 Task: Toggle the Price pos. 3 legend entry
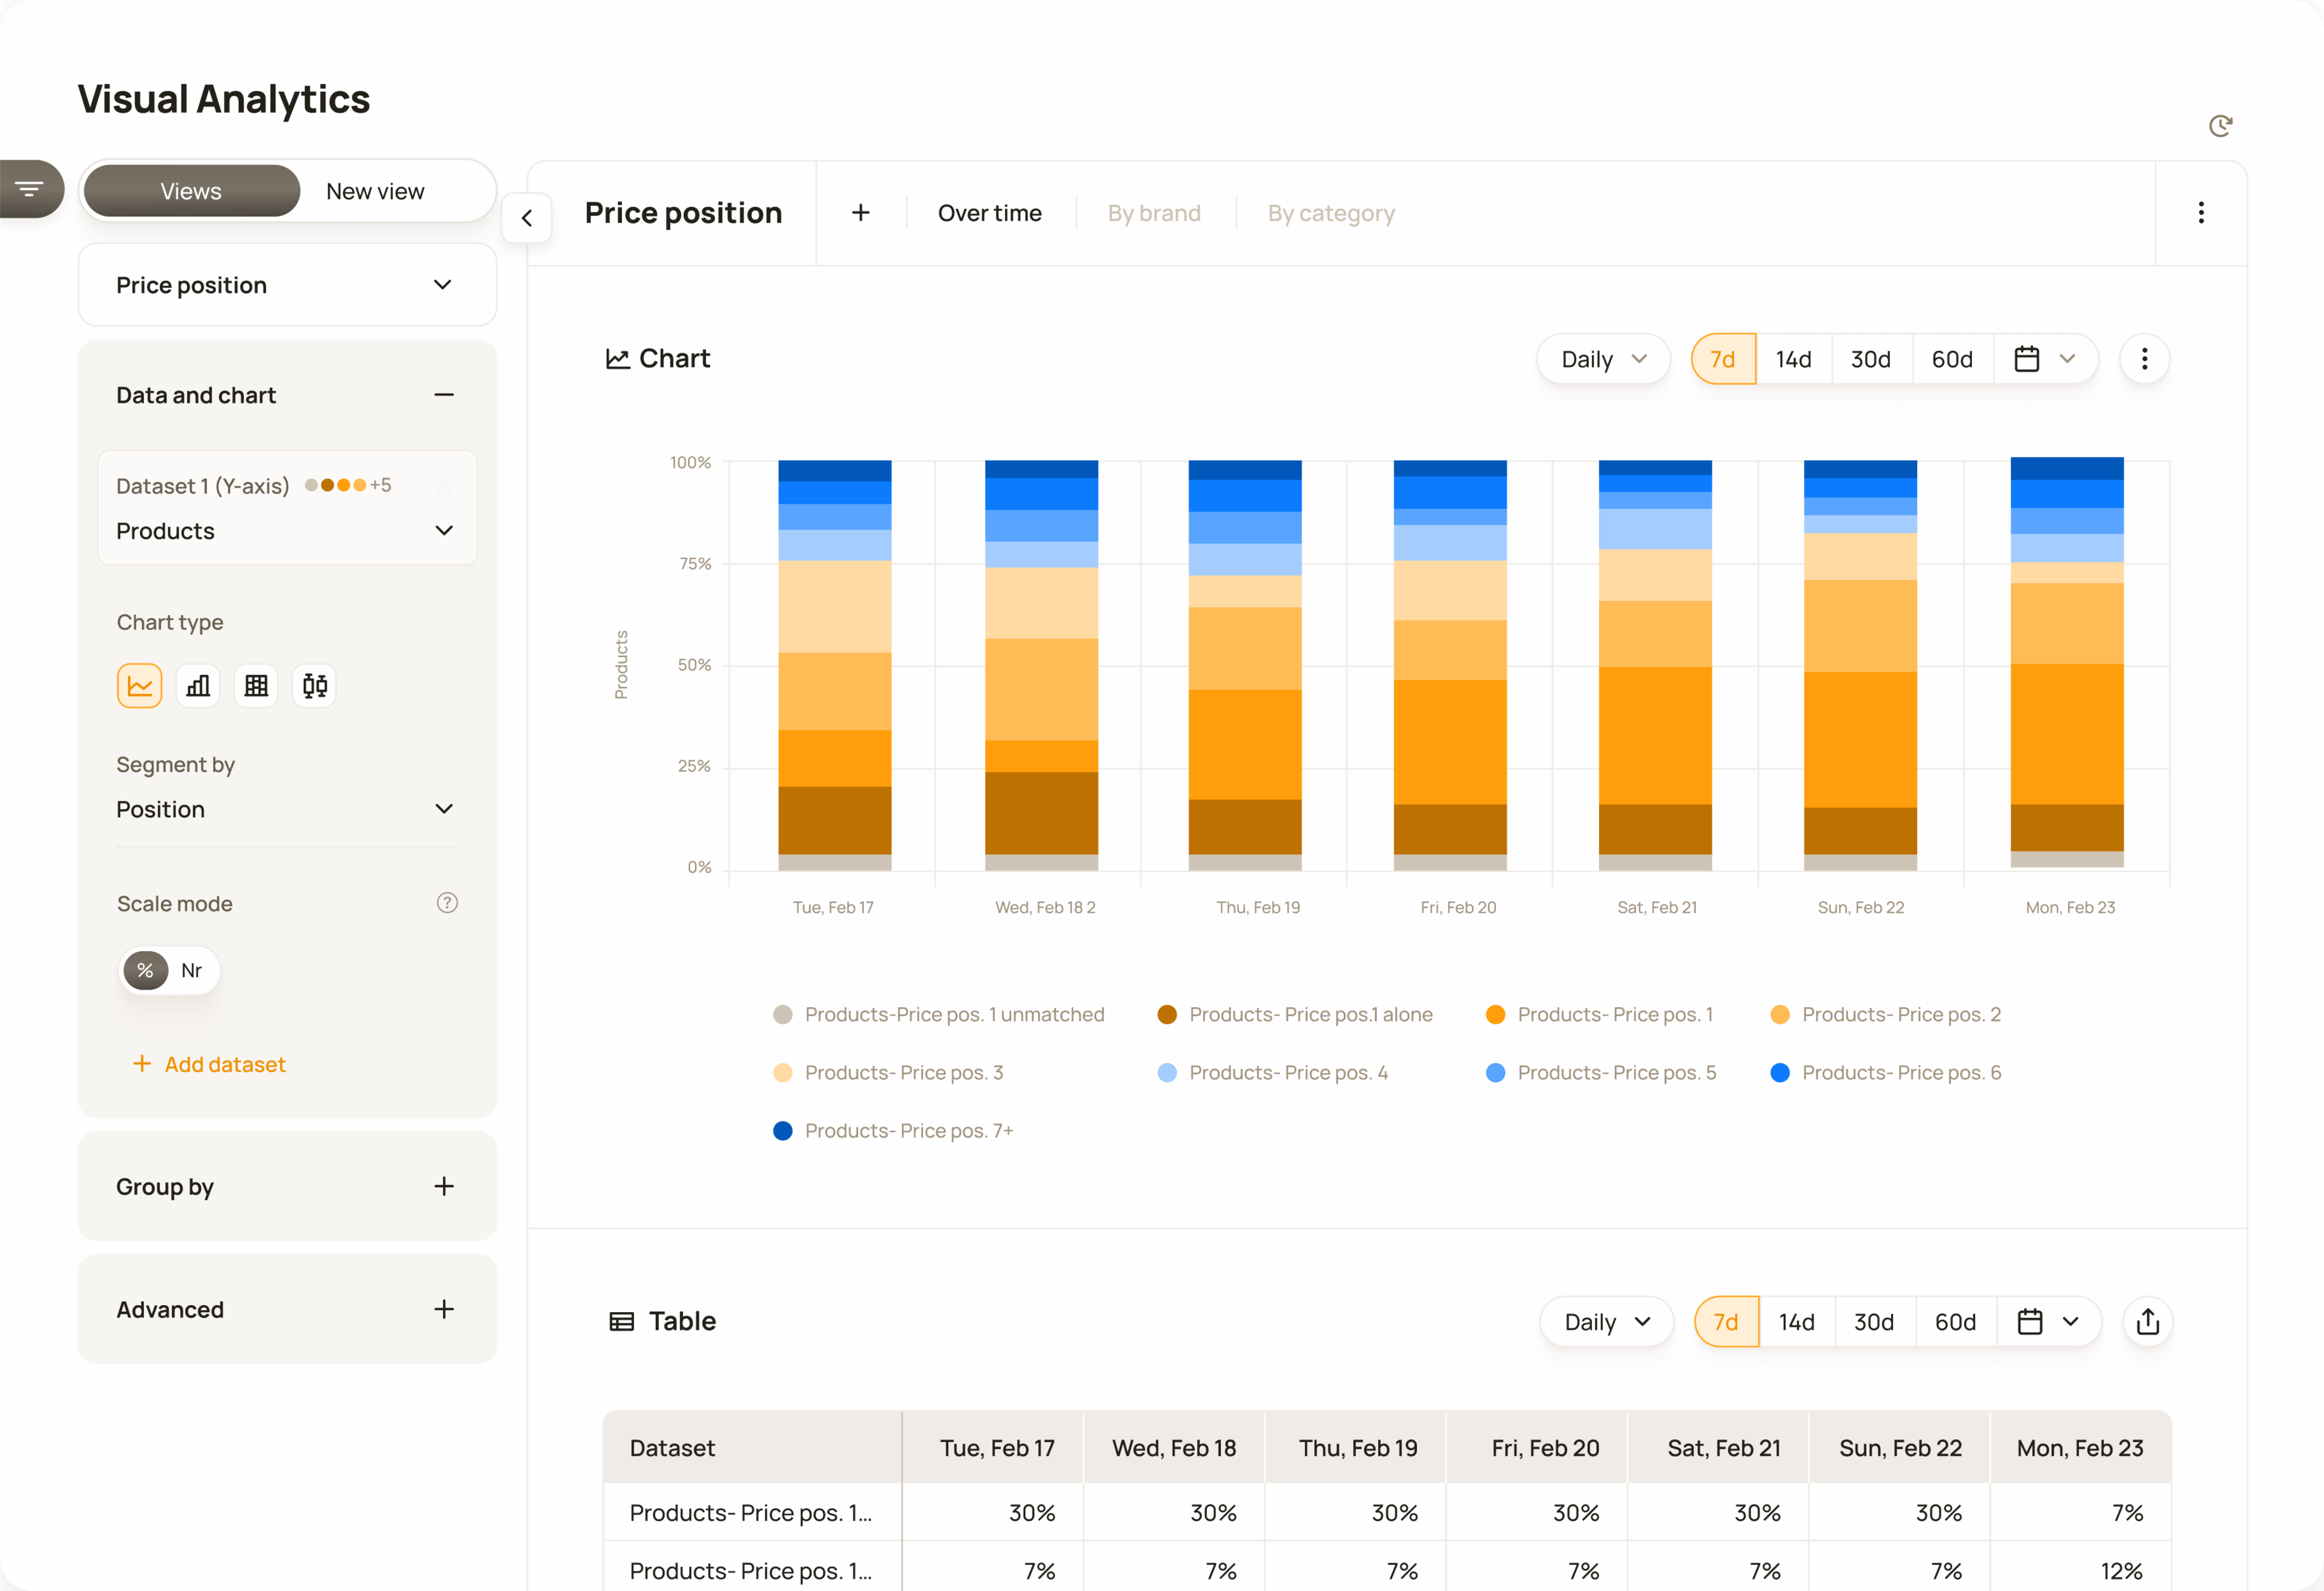coord(888,1072)
